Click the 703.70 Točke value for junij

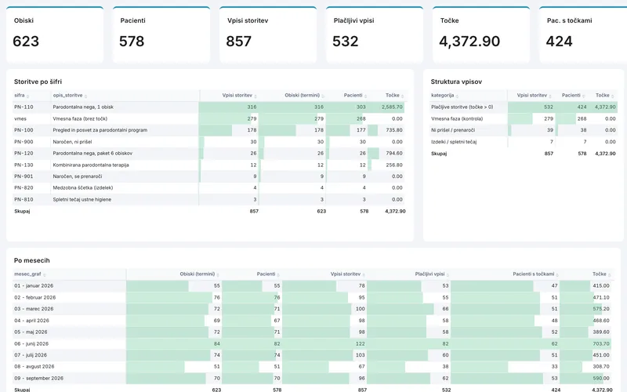(601, 344)
